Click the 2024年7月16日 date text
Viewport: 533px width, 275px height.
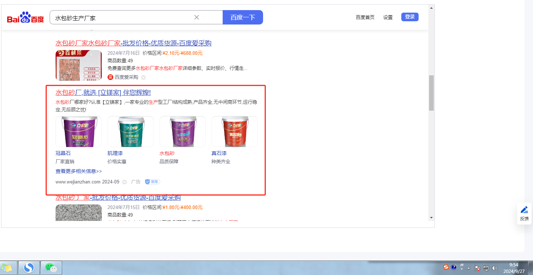[x=123, y=53]
